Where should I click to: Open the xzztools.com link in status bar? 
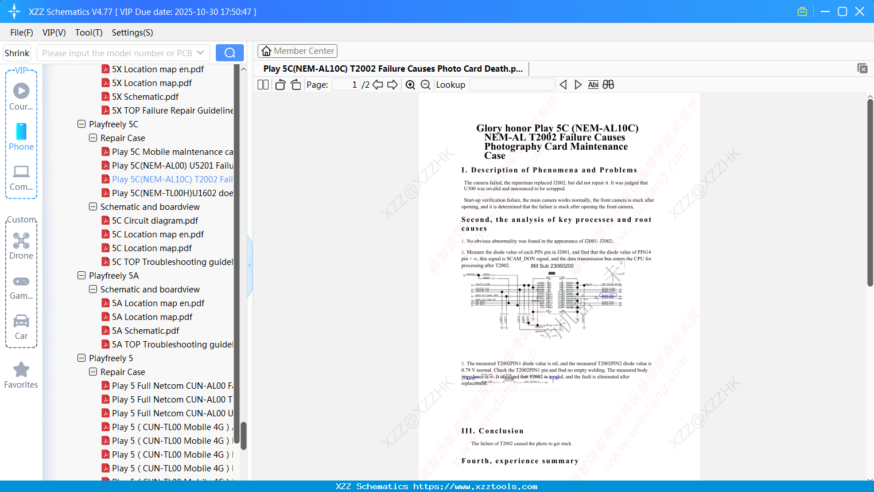pos(475,486)
